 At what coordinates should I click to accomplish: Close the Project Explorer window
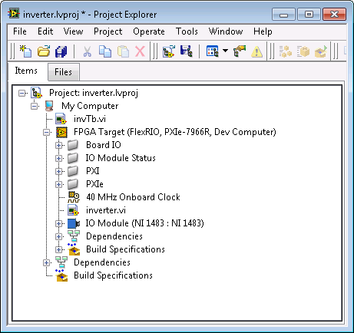tap(334, 15)
